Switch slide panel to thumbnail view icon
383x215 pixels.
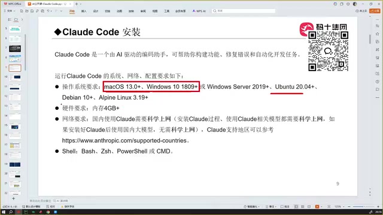pos(16,20)
